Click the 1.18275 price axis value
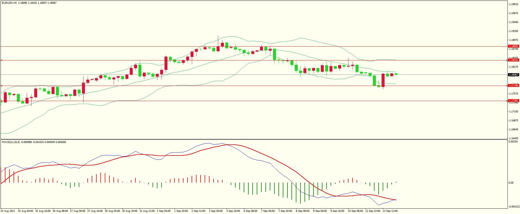 point(514,67)
